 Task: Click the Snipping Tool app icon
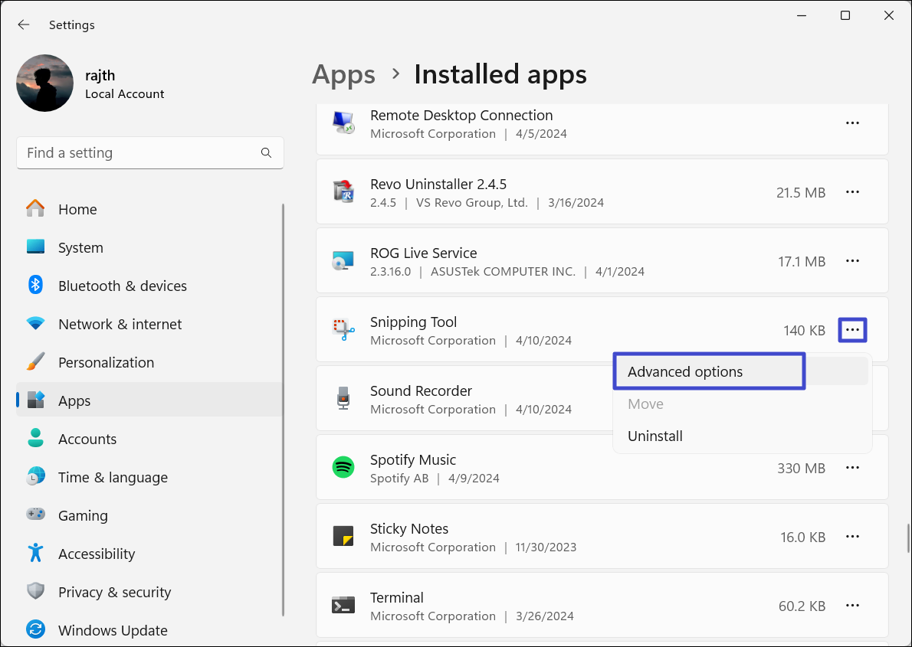pyautogui.click(x=343, y=330)
